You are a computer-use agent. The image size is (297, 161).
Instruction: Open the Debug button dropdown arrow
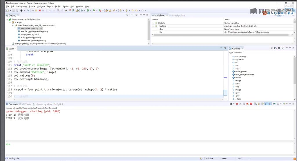point(85,10)
